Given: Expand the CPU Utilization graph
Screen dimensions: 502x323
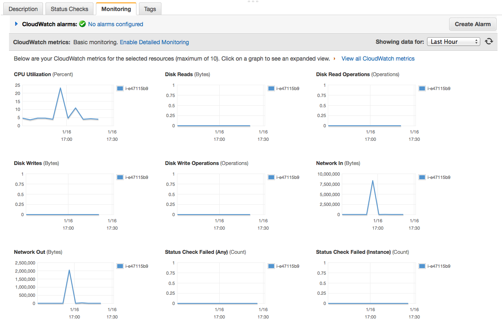Looking at the screenshot, I should [x=68, y=106].
